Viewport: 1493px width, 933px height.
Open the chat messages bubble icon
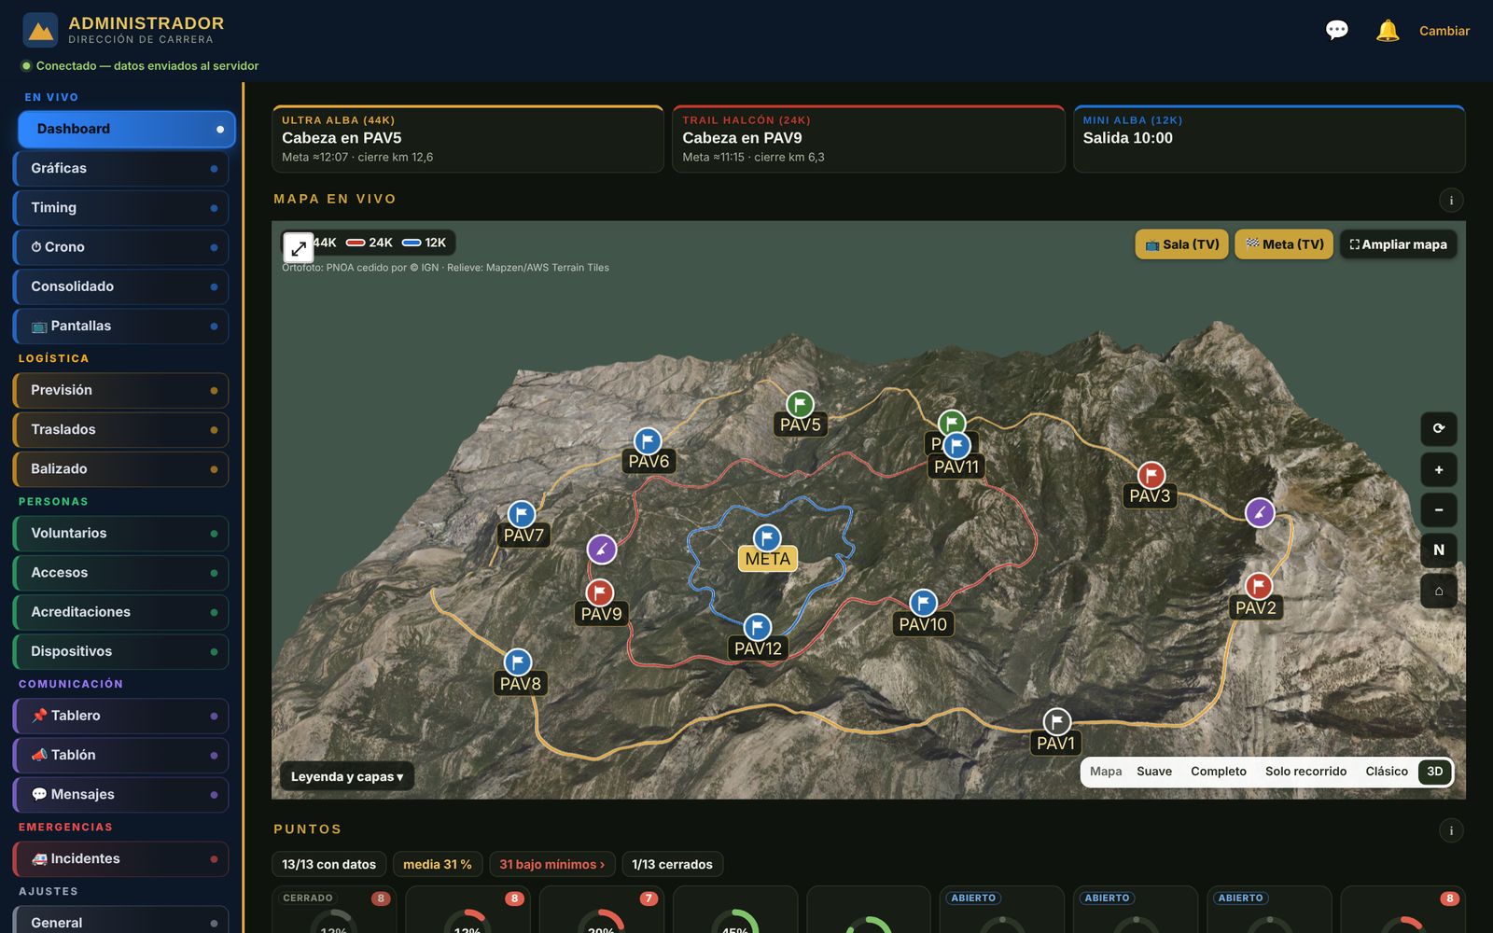click(1337, 31)
